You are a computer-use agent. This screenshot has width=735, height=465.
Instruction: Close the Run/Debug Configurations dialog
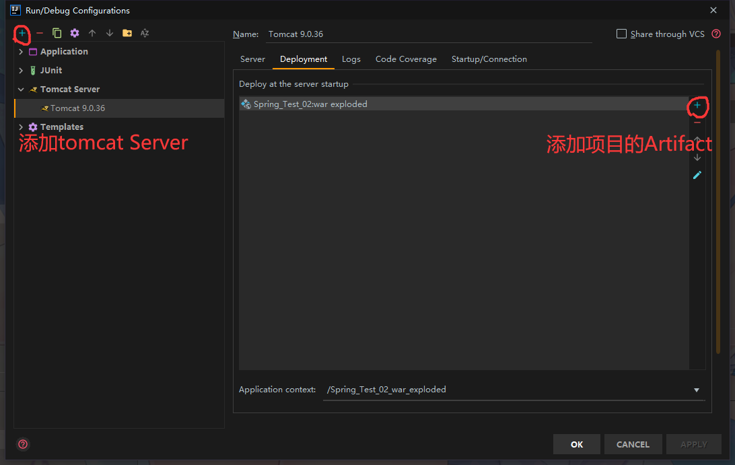tap(713, 10)
